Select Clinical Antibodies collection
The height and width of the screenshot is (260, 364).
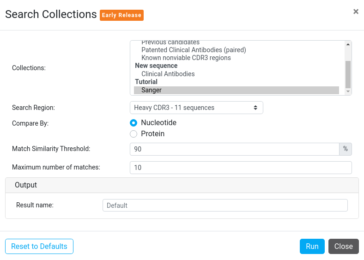(x=168, y=74)
